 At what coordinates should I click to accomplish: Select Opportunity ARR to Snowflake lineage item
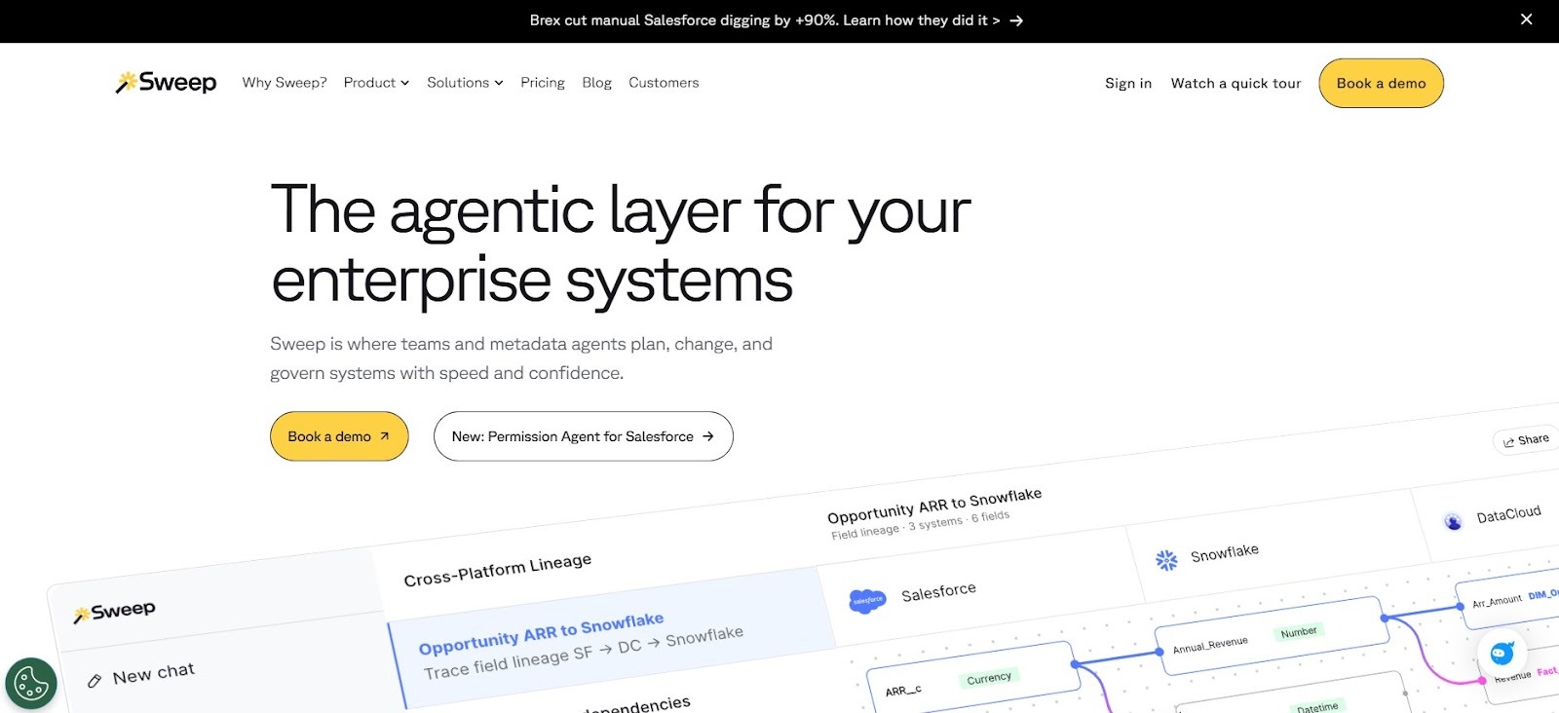609,638
